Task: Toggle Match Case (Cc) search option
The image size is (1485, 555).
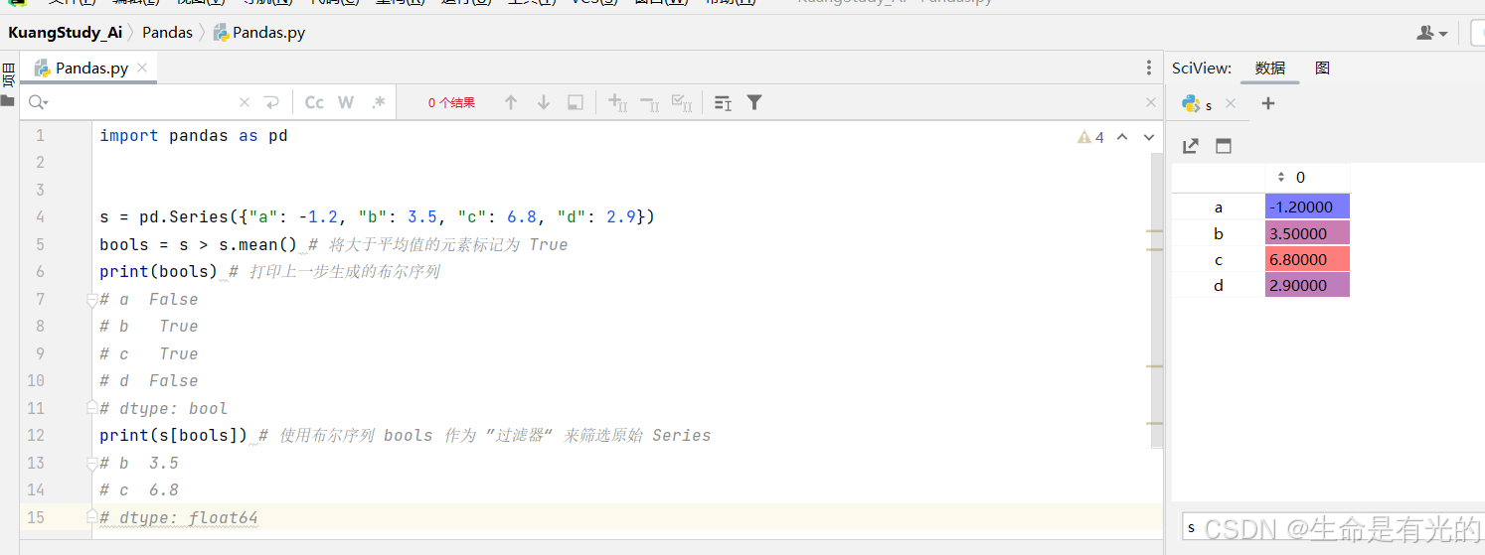Action: (314, 102)
